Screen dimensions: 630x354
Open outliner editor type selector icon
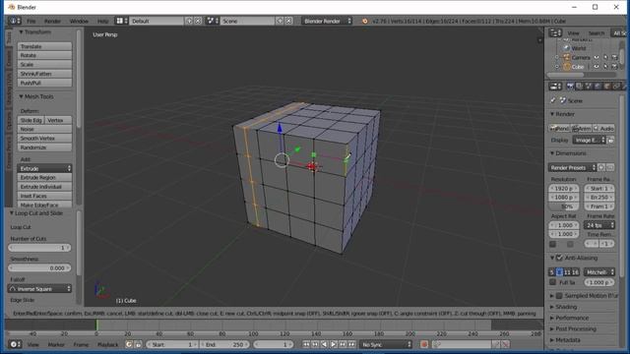tap(555, 32)
